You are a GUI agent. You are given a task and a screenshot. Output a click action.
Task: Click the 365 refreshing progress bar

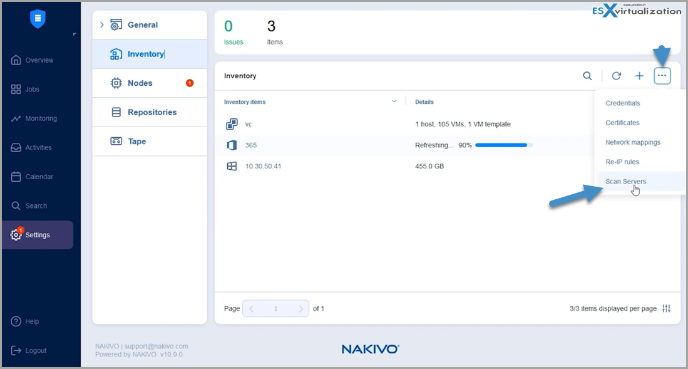(504, 145)
